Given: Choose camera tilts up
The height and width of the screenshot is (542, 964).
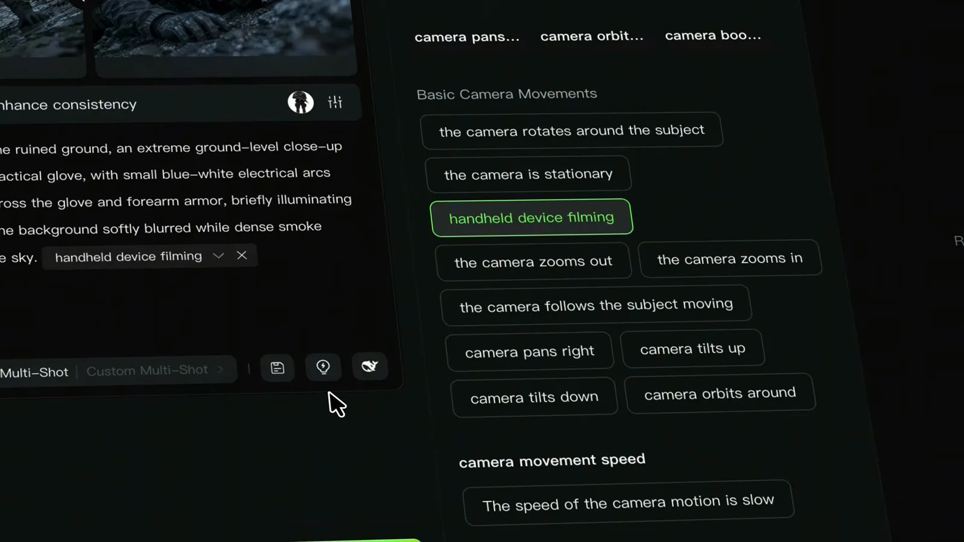Looking at the screenshot, I should [x=692, y=349].
